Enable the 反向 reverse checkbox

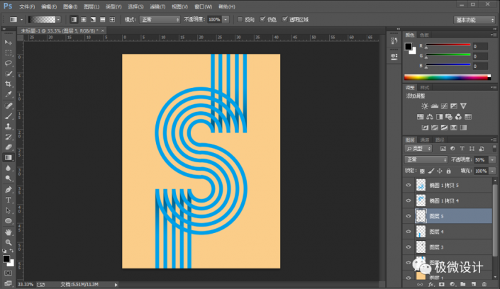coord(240,19)
